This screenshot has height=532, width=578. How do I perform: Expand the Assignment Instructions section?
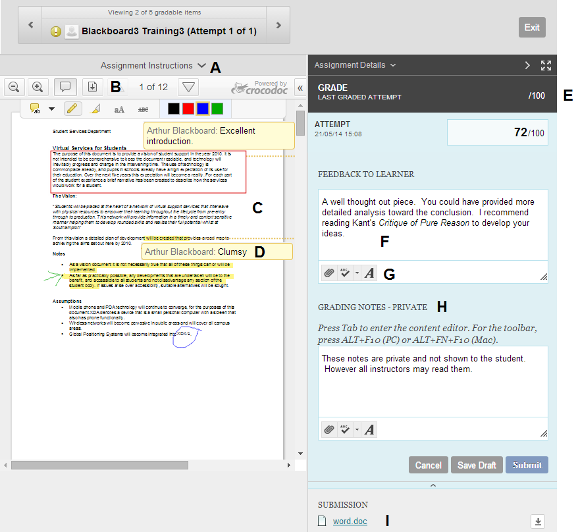pos(153,66)
